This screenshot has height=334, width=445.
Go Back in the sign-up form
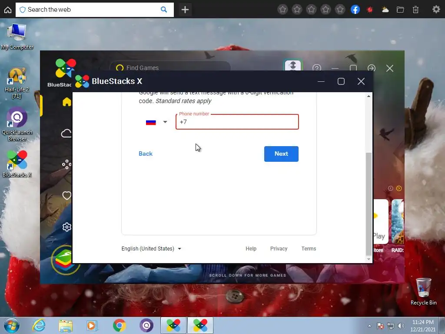pyautogui.click(x=145, y=154)
